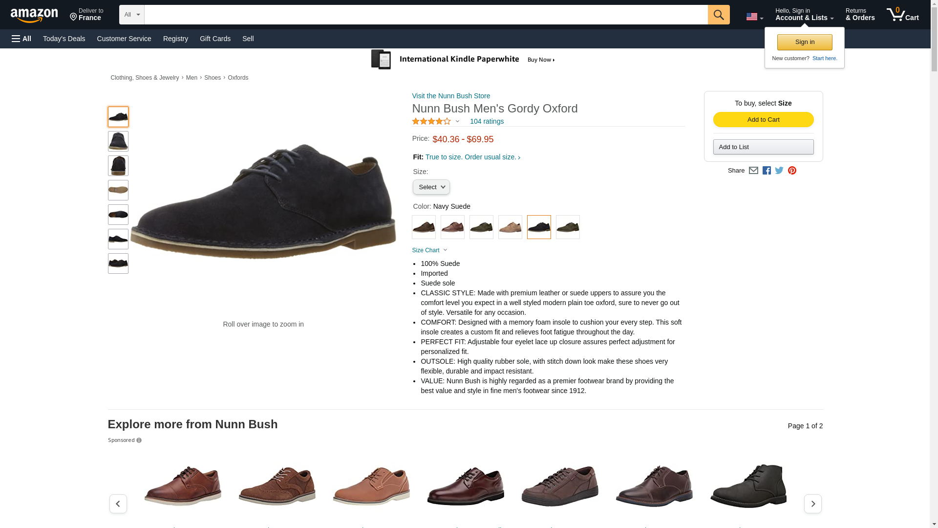Go to Amazon home logo
Screen dimensions: 938x528
coord(34,15)
